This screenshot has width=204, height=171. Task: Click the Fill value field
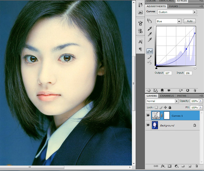(195, 107)
